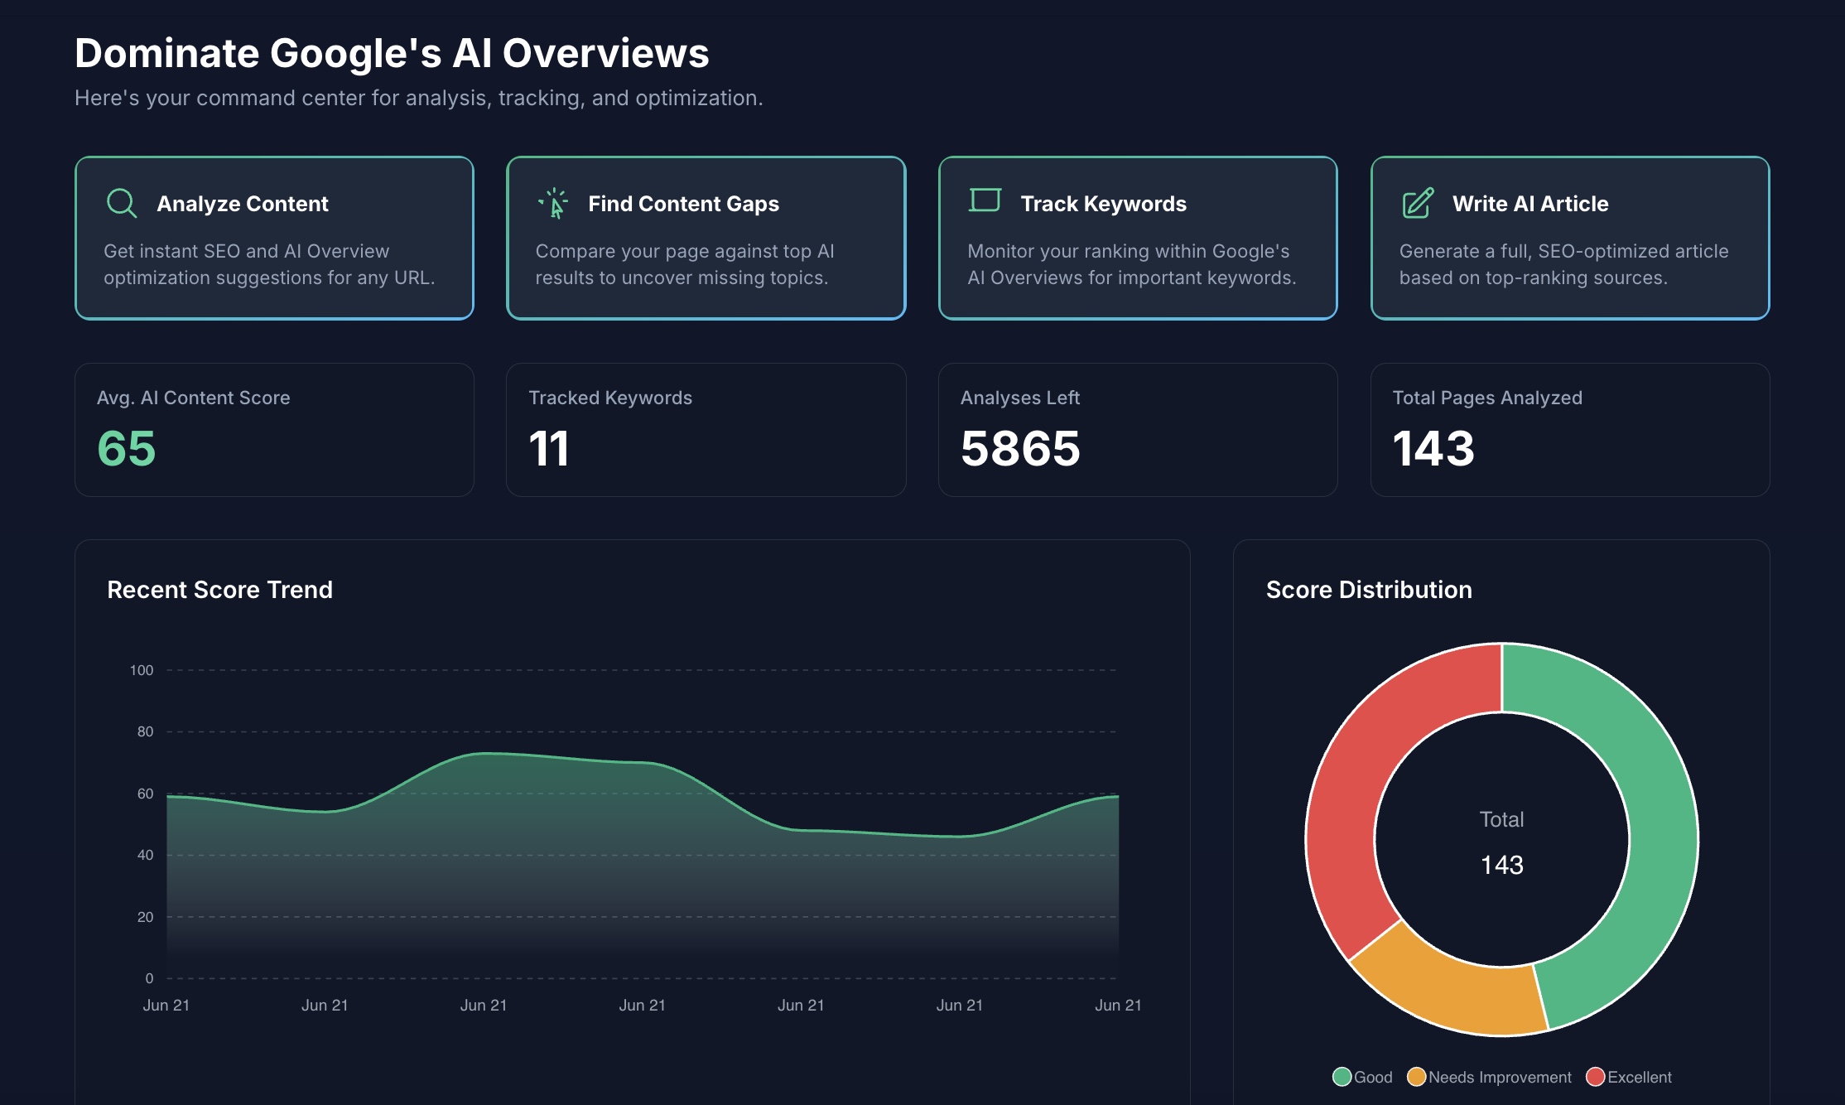This screenshot has width=1845, height=1105.
Task: Open the Write AI Article card
Action: 1570,238
